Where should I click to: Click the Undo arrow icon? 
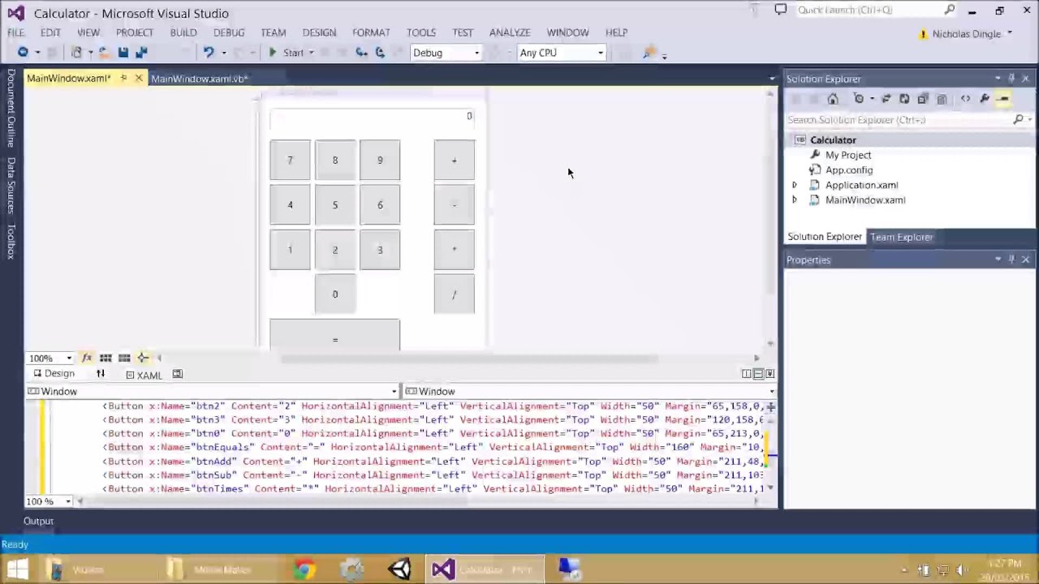(x=209, y=53)
